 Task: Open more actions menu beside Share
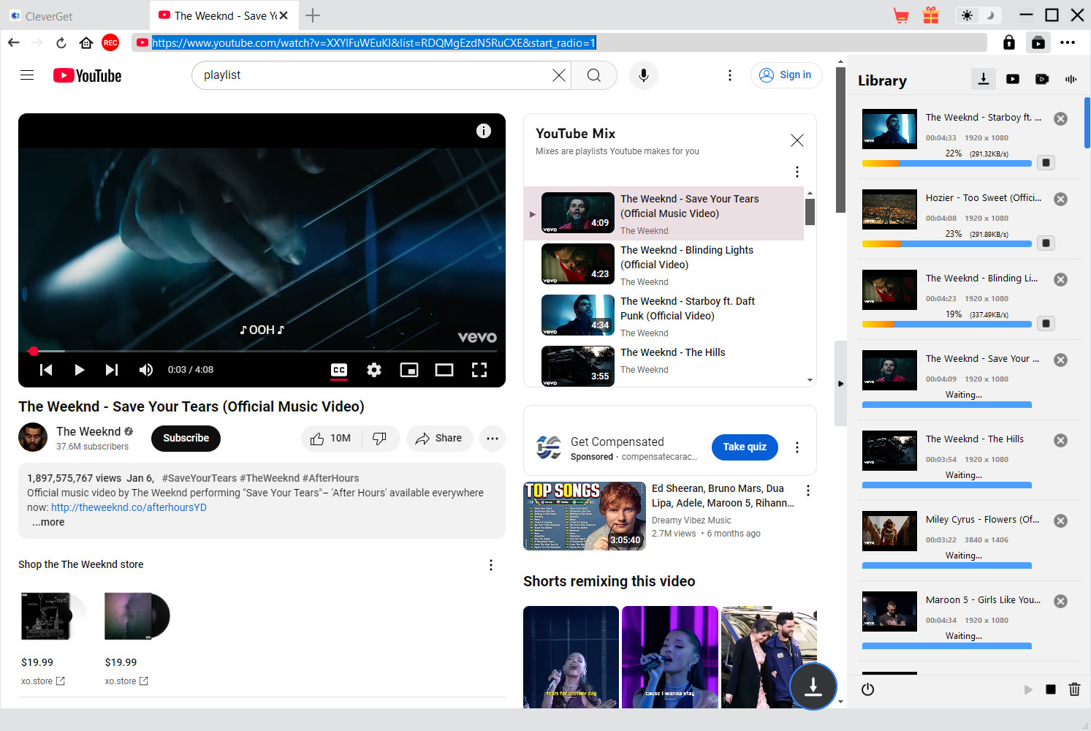(x=493, y=439)
